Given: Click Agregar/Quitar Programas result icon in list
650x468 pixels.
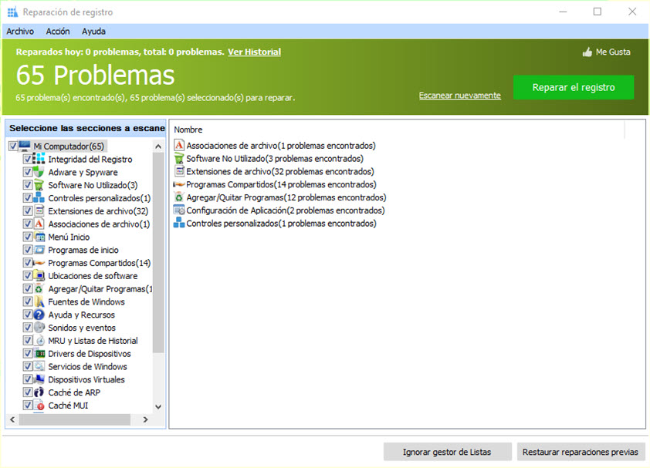Looking at the screenshot, I should pyautogui.click(x=178, y=197).
